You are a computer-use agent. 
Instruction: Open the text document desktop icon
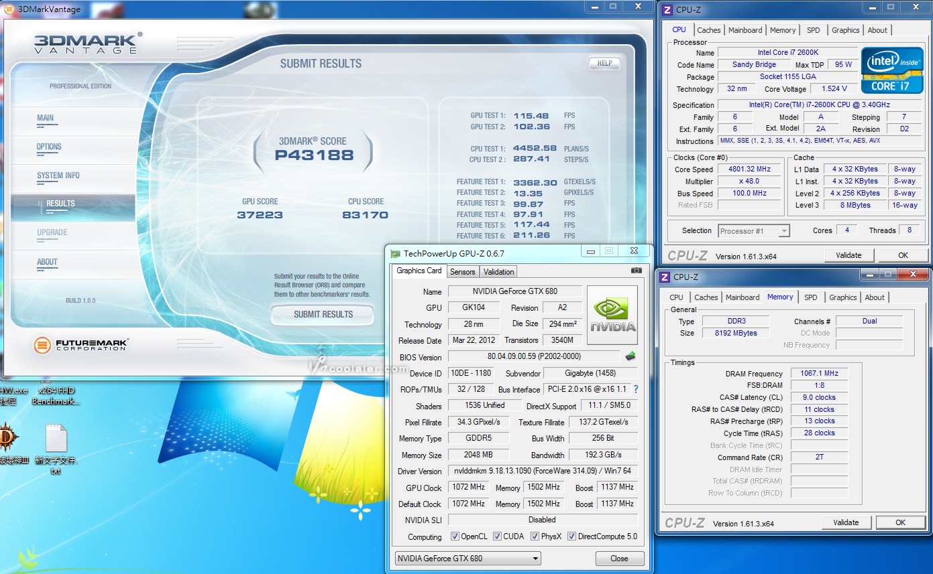coord(56,447)
